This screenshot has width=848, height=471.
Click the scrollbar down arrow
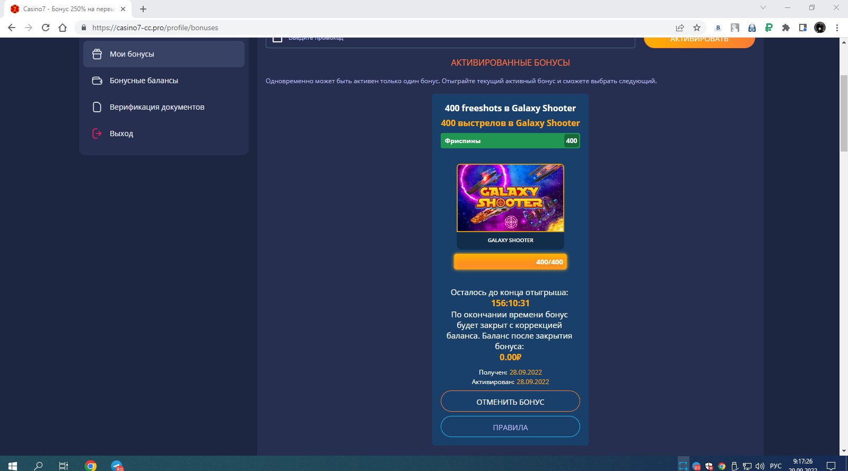click(844, 451)
